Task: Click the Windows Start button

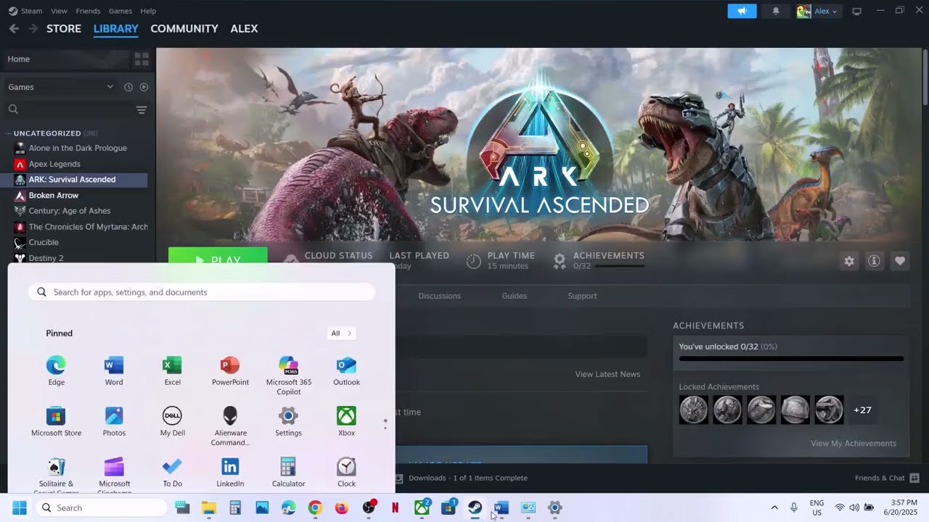Action: pos(20,507)
